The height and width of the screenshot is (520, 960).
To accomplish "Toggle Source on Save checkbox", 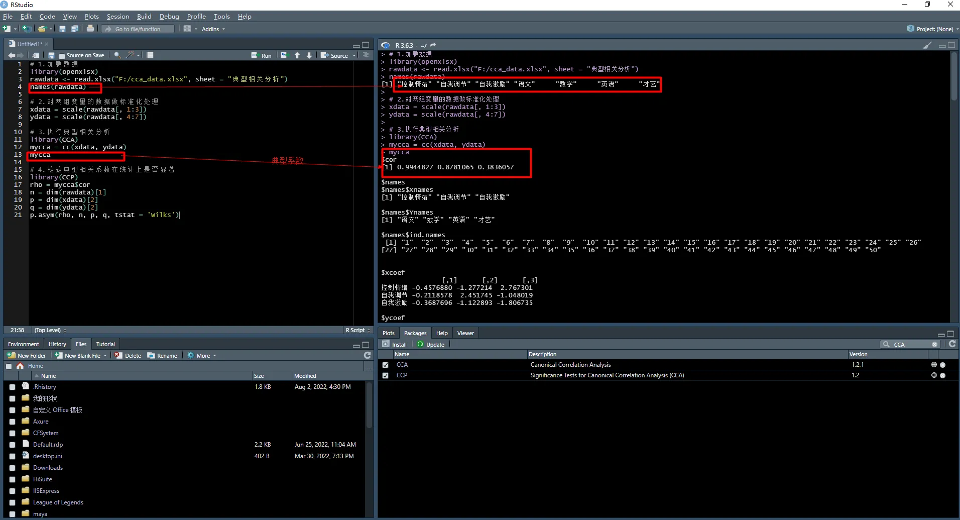I will coord(62,56).
